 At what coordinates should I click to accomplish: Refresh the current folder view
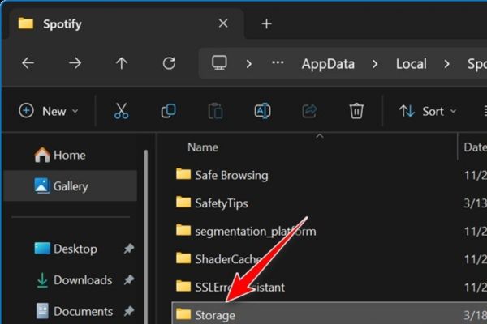[x=169, y=63]
